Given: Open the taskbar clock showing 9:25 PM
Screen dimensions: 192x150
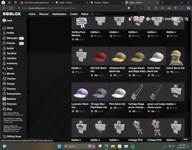Looking at the screenshot, I should [x=181, y=146].
